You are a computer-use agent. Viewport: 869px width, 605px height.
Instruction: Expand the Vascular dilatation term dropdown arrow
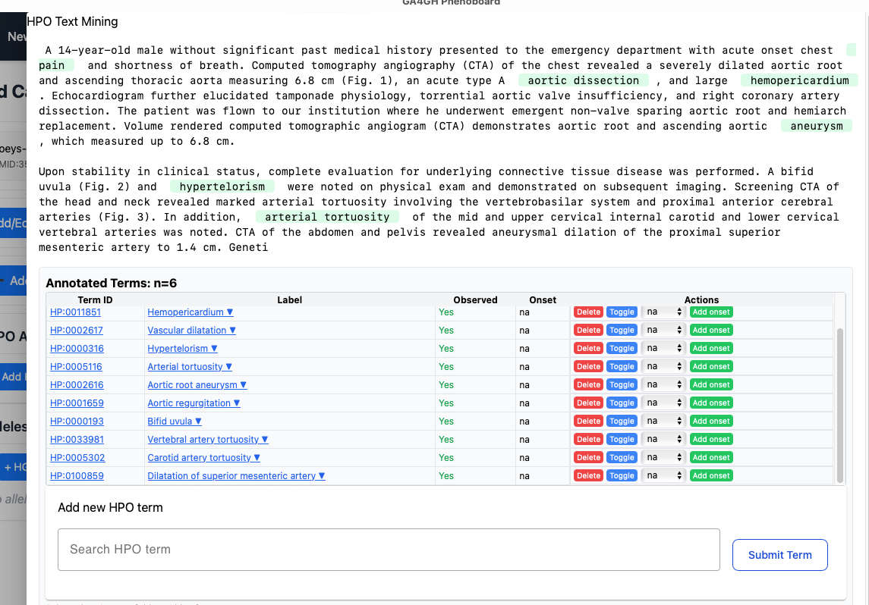click(230, 330)
